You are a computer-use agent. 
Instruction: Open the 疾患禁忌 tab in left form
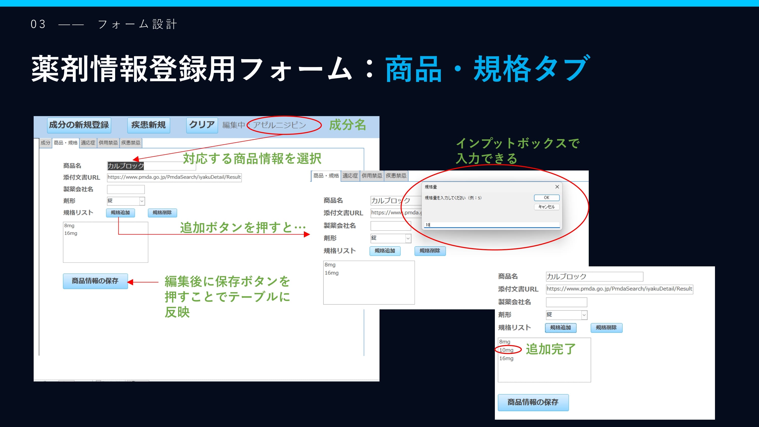[131, 143]
